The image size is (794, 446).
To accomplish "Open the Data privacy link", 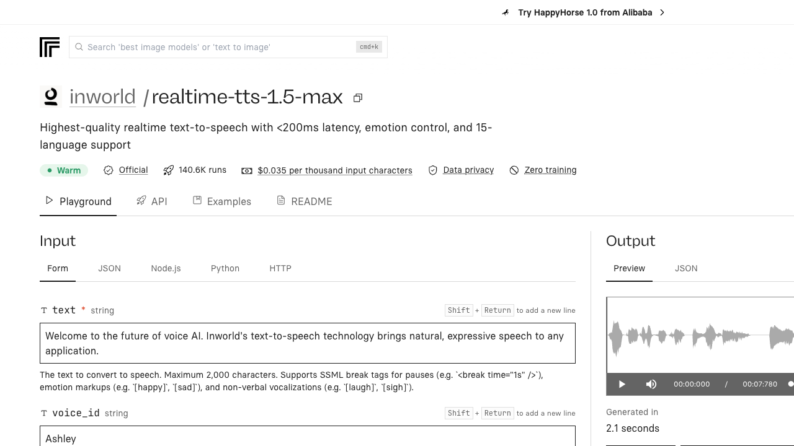I will point(468,170).
